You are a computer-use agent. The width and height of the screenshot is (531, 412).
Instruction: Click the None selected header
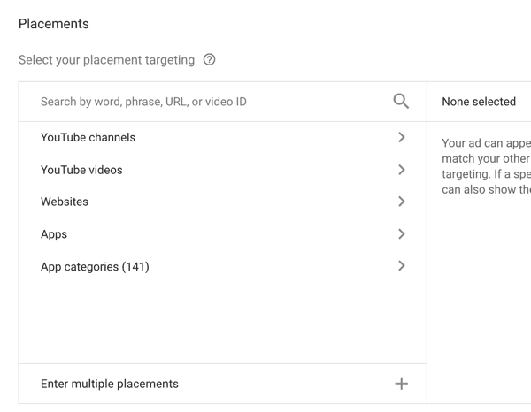coord(479,102)
